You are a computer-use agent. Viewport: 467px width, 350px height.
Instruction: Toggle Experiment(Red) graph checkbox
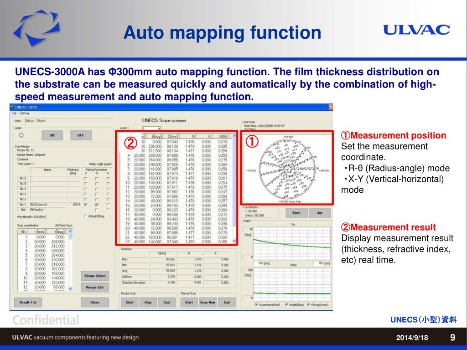257,305
